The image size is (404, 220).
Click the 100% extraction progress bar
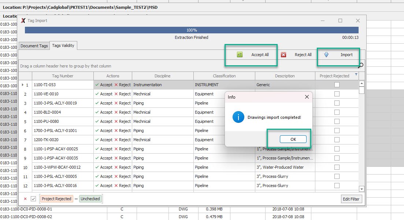point(192,30)
